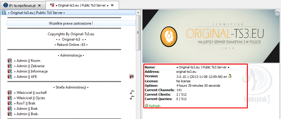281x119 pixels.
Task: Click the Rekord Online : 63 spacer
Action: coord(71,45)
